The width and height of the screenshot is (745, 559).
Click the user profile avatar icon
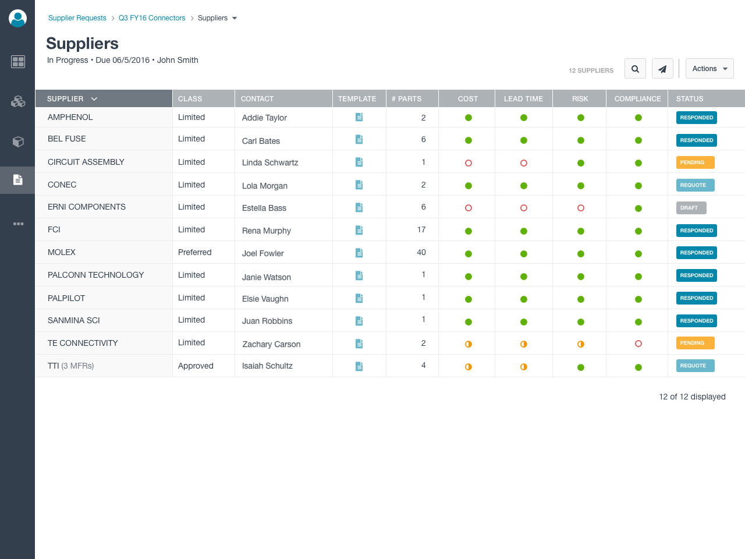click(17, 18)
